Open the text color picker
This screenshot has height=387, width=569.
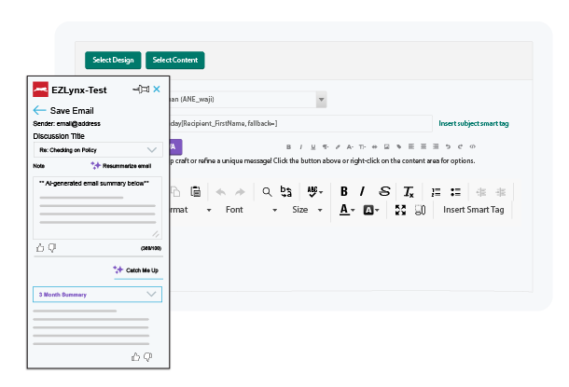pos(347,210)
